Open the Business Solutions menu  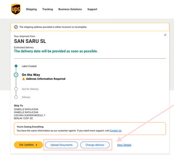[70, 9]
